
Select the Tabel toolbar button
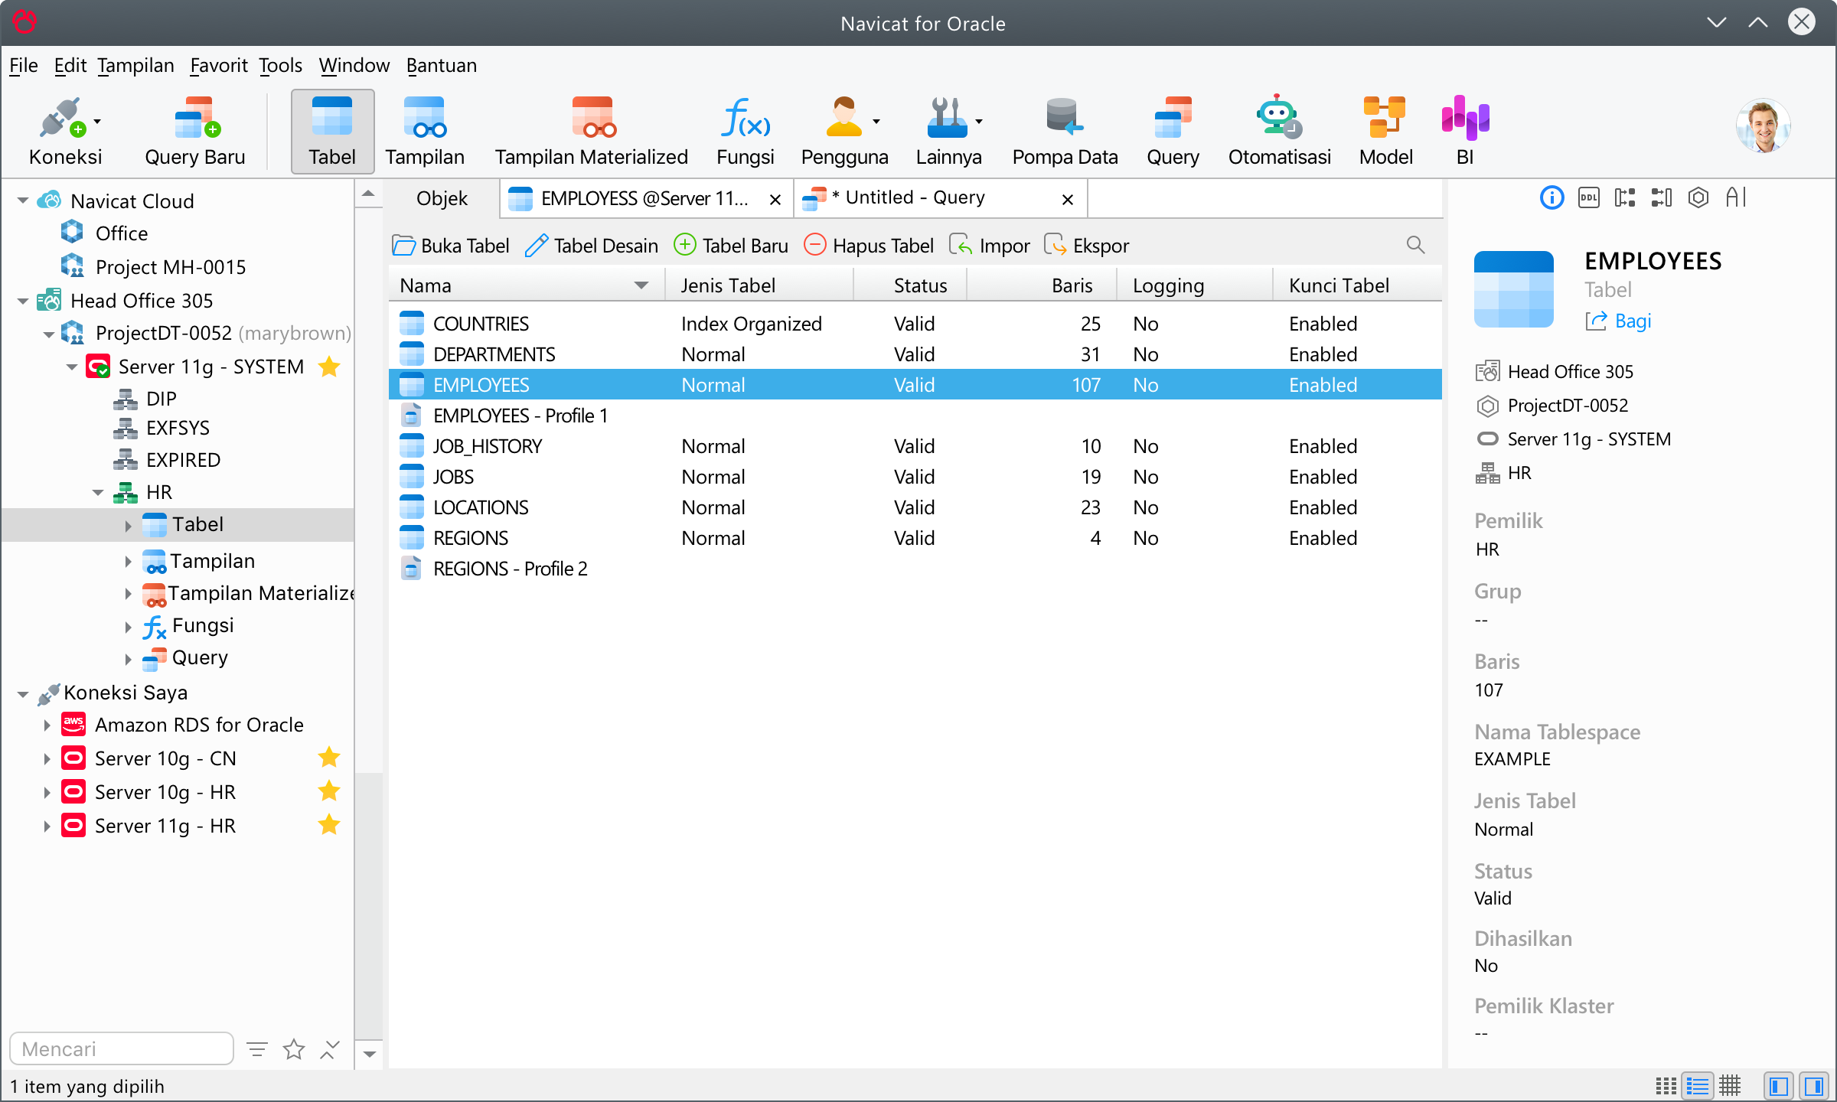coord(332,131)
